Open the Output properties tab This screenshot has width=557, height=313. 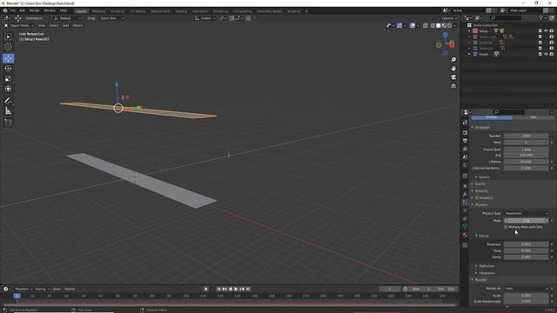click(x=465, y=141)
